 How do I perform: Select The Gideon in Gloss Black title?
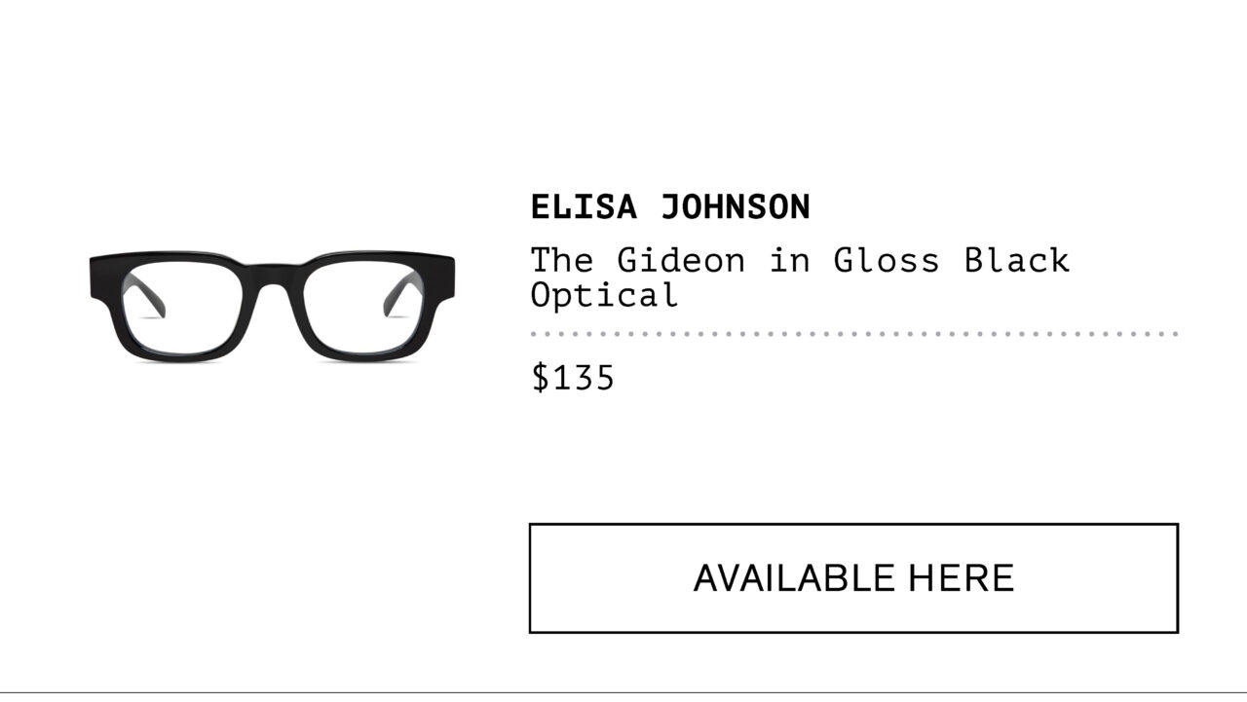799,260
